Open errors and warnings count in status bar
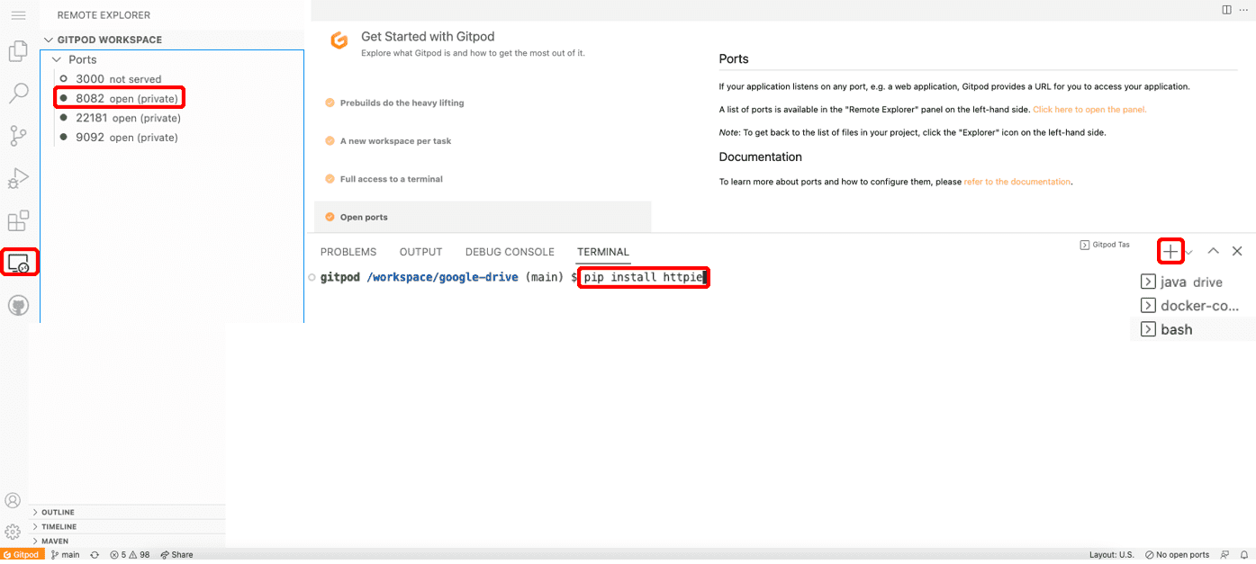The image size is (1256, 564). coord(130,555)
